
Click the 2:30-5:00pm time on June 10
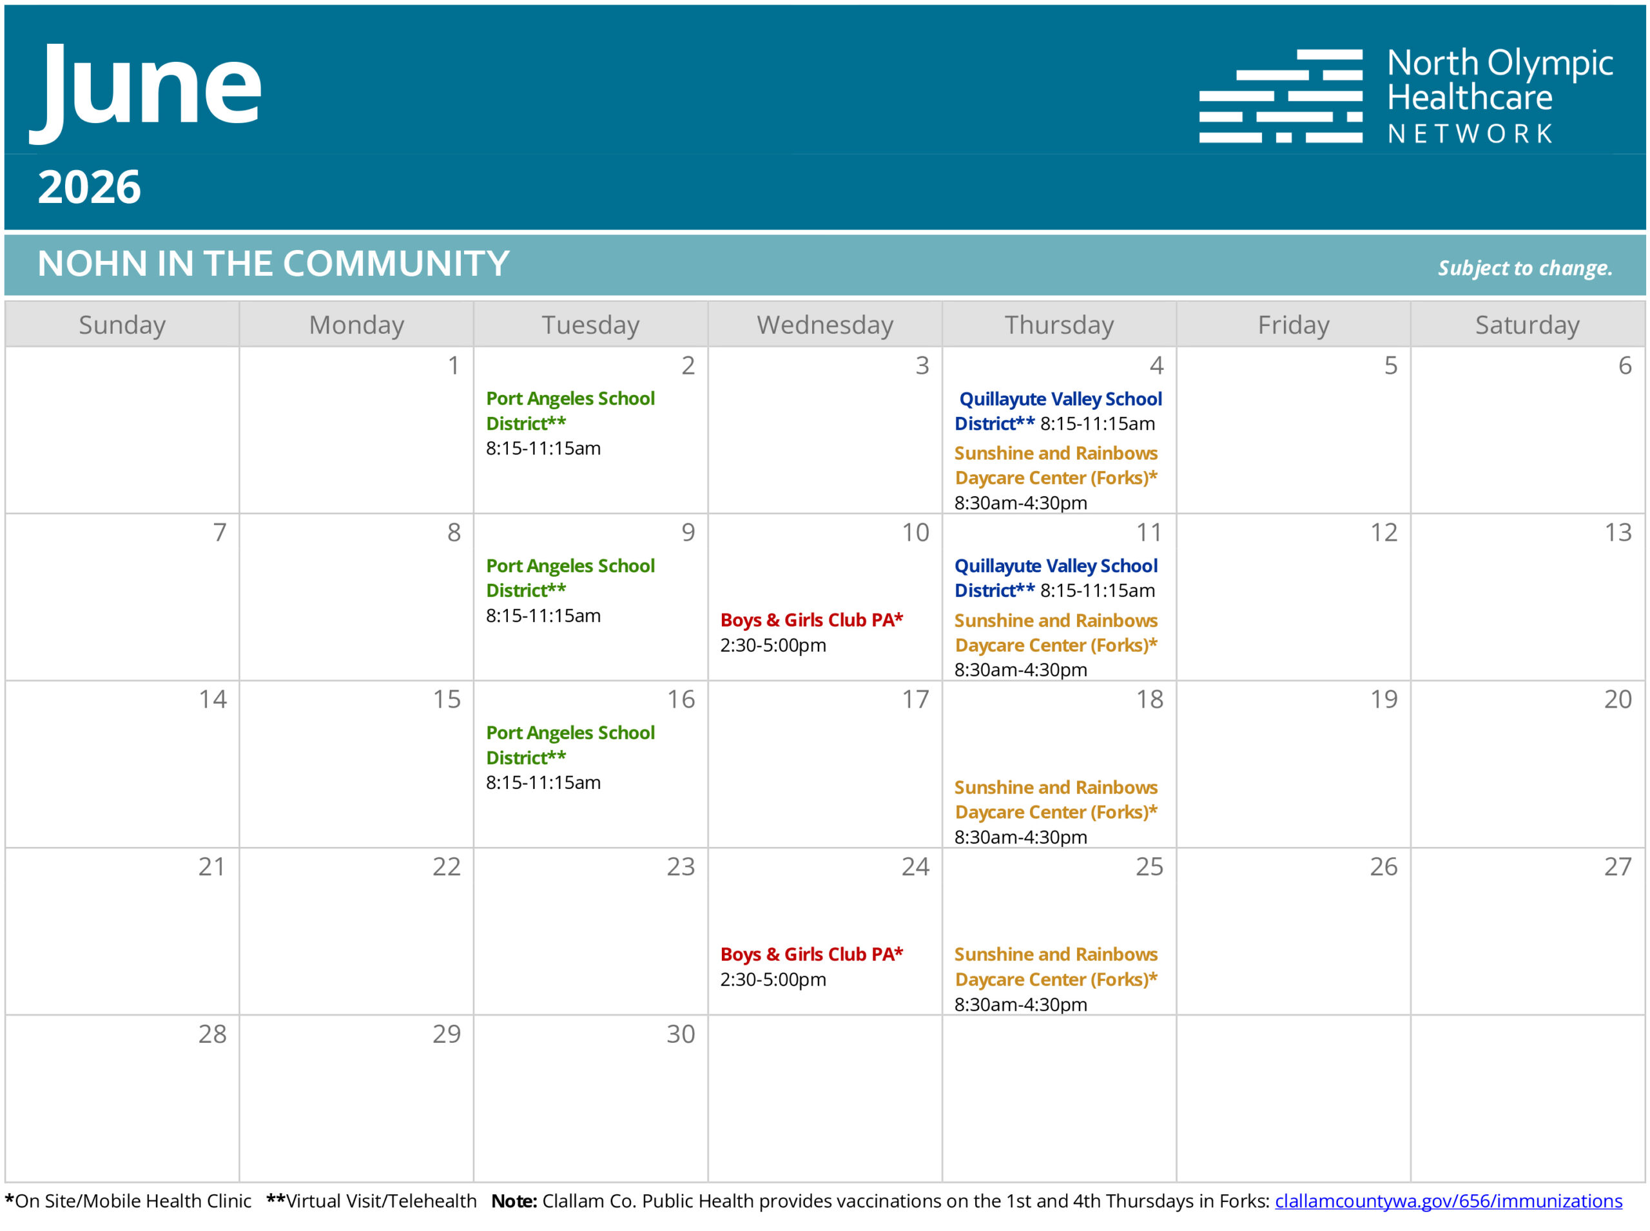773,645
